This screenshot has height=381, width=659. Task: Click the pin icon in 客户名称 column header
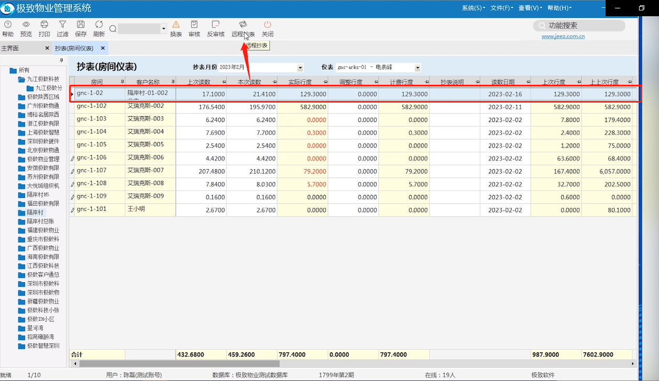173,82
